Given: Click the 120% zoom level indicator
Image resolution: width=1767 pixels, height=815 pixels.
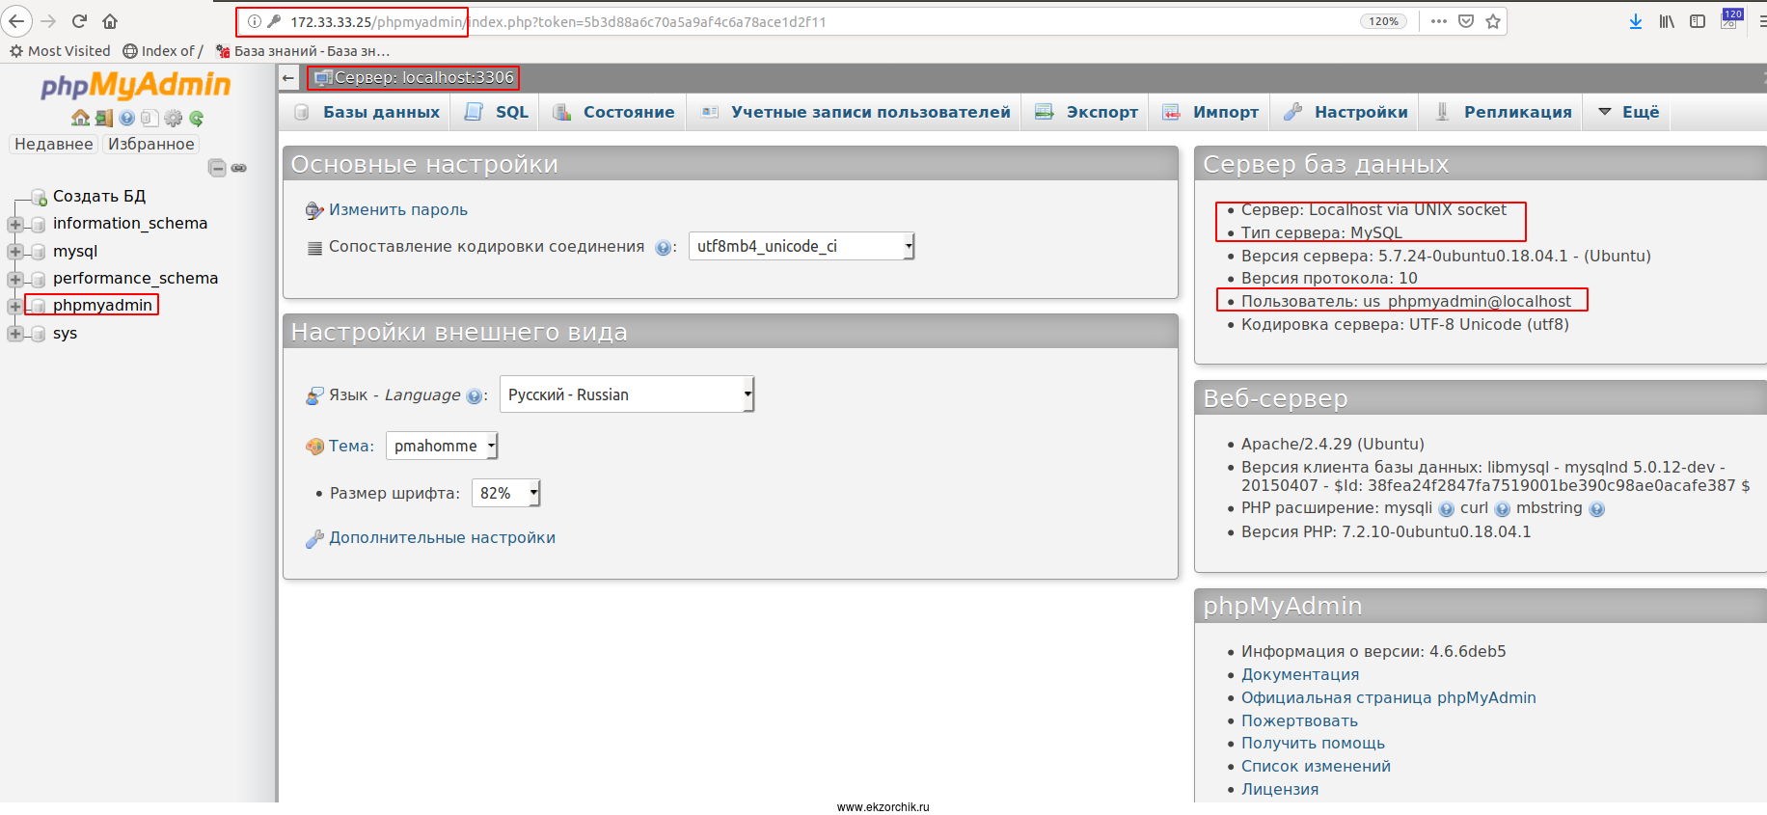Looking at the screenshot, I should (1384, 21).
